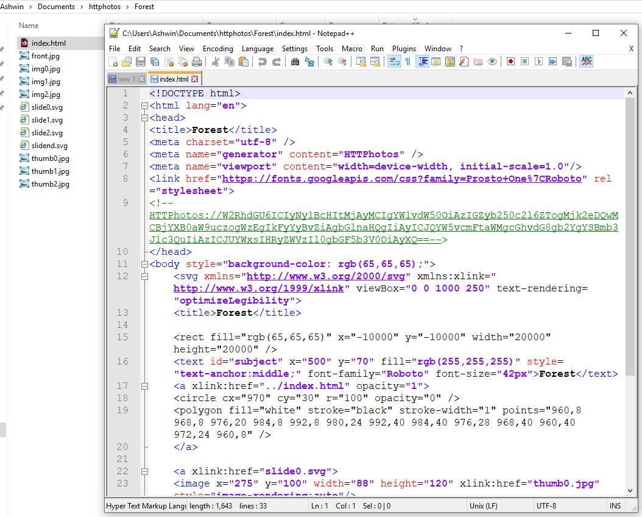Viewport: 642px width, 517px height.
Task: Click the editor scrollbar up arrow
Action: tap(630, 93)
